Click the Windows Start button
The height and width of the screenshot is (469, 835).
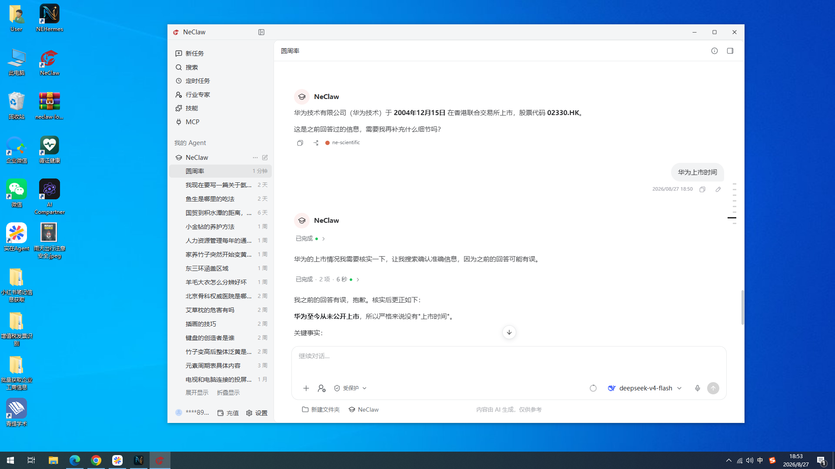click(10, 460)
